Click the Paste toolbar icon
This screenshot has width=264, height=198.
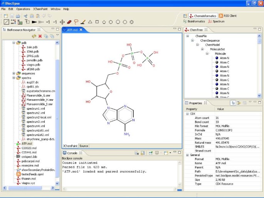point(38,16)
